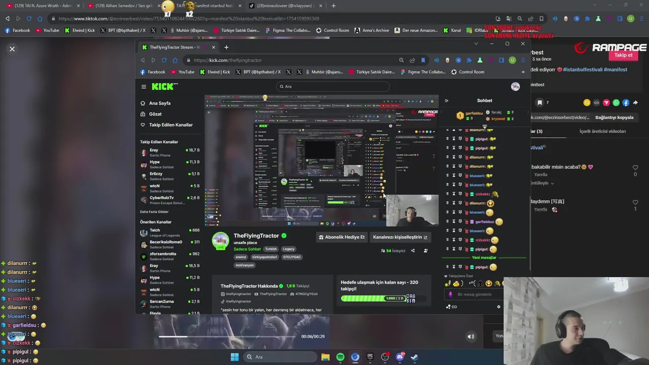Mute the TikTok video volume
Image resolution: width=649 pixels, height=365 pixels.
471,337
